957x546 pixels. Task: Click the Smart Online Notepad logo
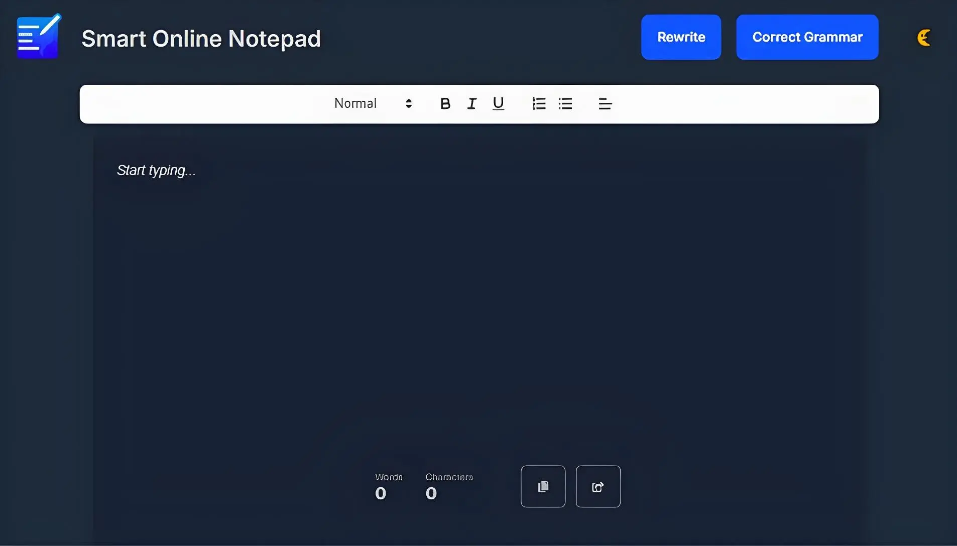[x=38, y=36]
